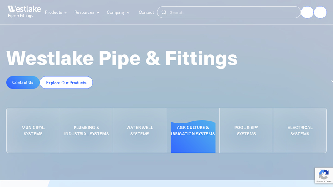Click the Westlake Pipe & Fittings logo
333x187 pixels.
24,12
